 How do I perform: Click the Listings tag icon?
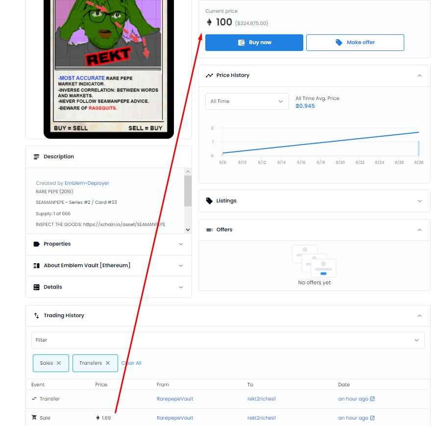point(209,200)
